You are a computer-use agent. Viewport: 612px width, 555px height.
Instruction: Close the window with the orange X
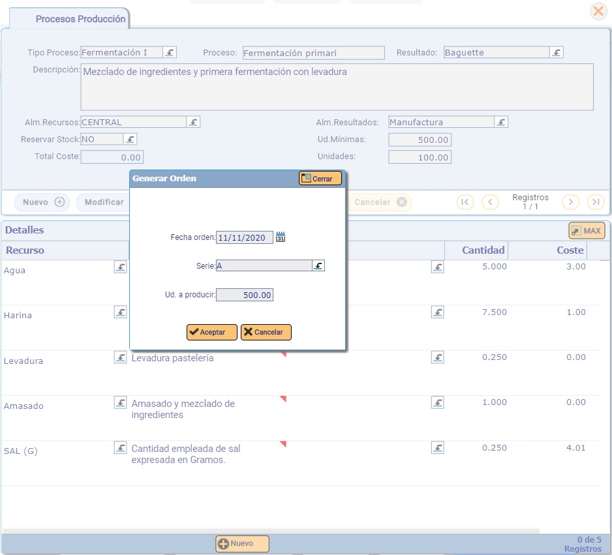[x=598, y=11]
